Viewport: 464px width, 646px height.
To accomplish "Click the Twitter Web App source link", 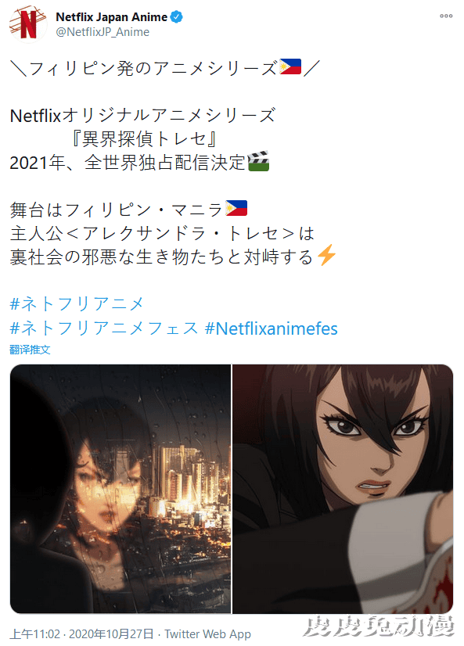I will pyautogui.click(x=207, y=634).
